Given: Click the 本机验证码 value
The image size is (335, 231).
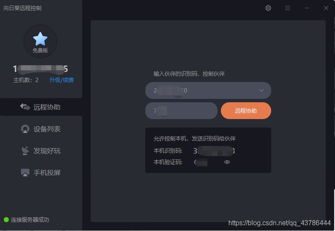Looking at the screenshot, I should tap(201, 162).
